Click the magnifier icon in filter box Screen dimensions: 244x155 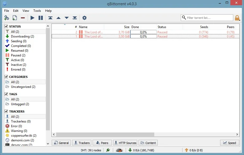184,18
